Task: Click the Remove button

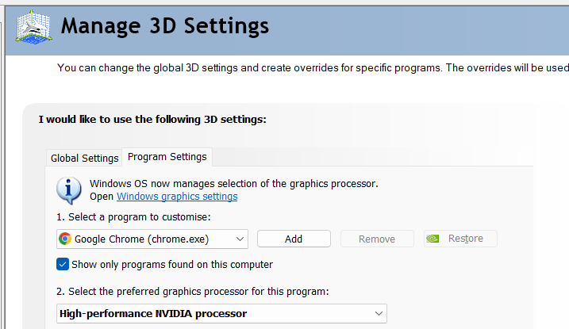Action: [377, 239]
